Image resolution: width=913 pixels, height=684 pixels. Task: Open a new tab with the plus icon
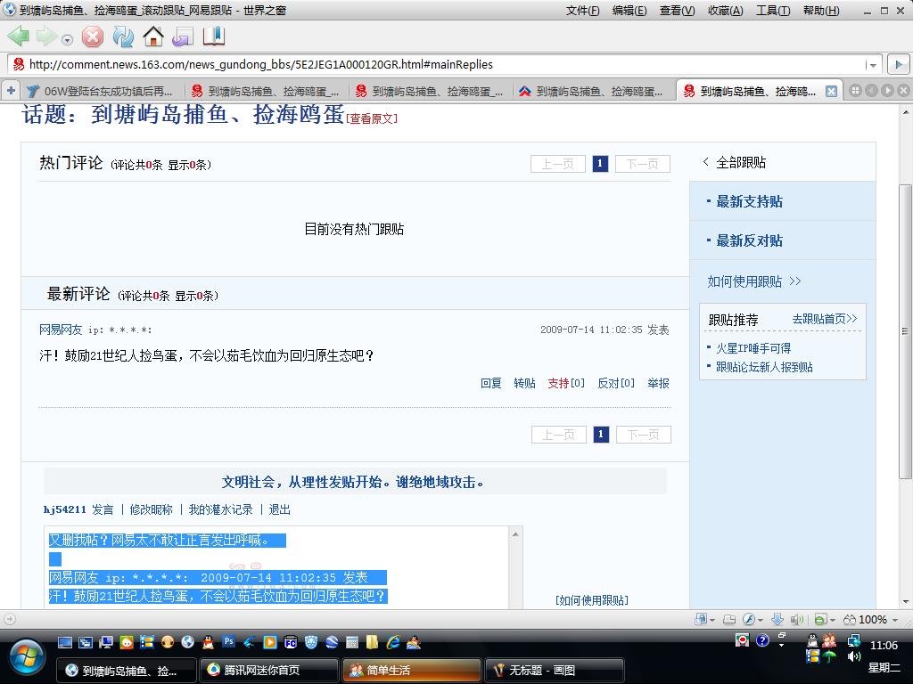click(11, 91)
